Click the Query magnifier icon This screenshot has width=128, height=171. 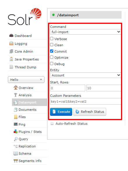(x=16, y=139)
